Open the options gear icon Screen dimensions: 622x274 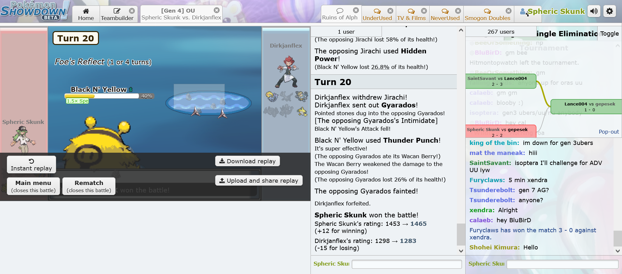[610, 11]
